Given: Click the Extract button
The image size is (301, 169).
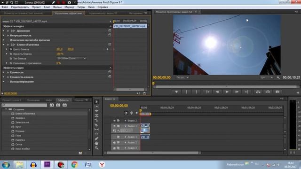Looking at the screenshot, I should click(x=268, y=92).
